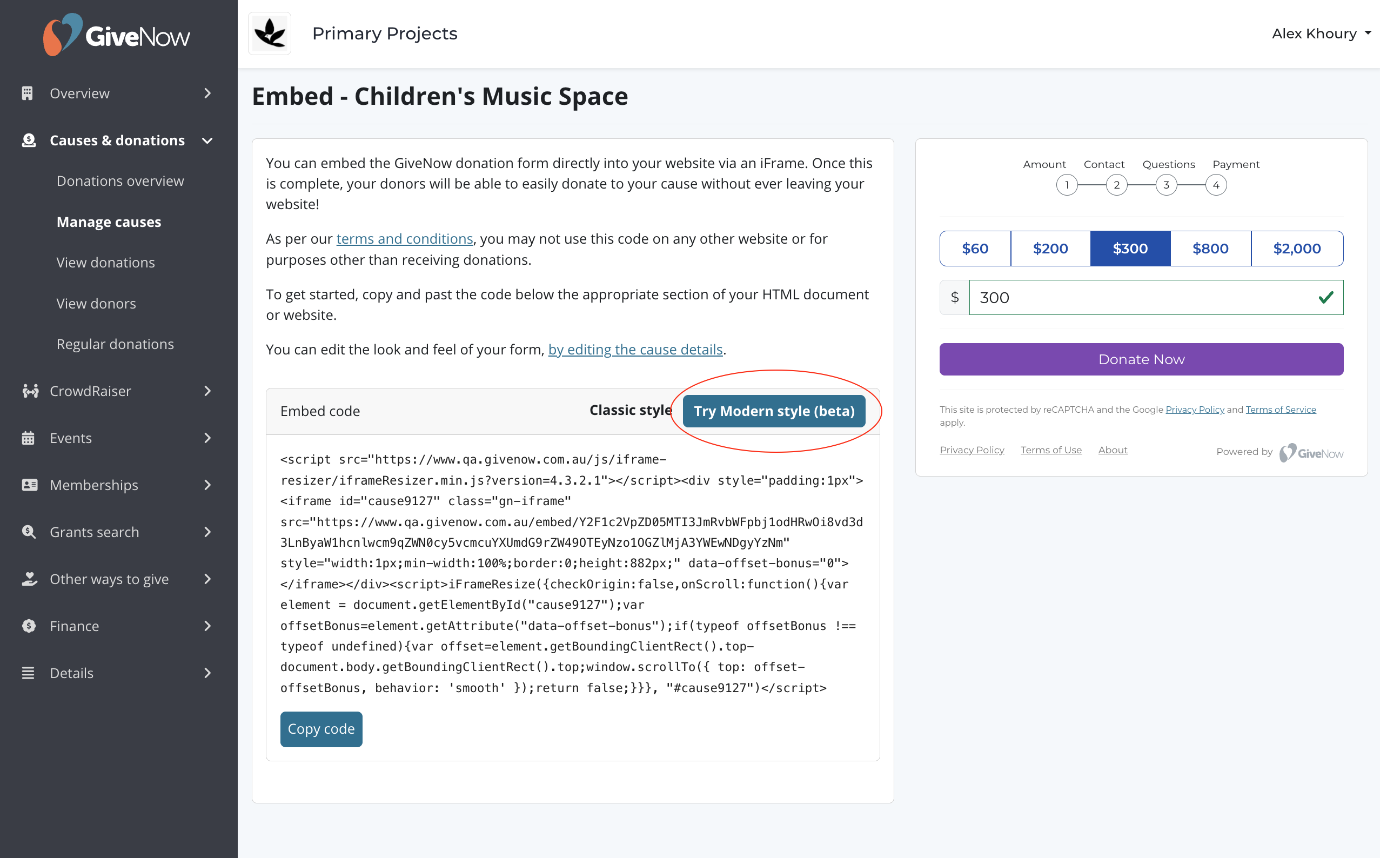Open the About footer link
This screenshot has height=858, width=1380.
(x=1113, y=450)
